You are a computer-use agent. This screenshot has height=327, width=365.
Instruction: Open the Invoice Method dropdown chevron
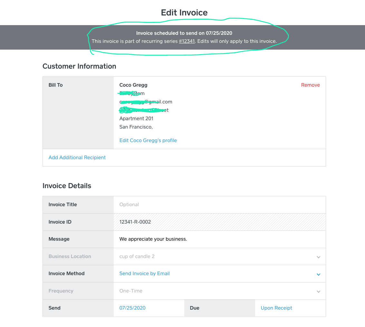pyautogui.click(x=318, y=274)
